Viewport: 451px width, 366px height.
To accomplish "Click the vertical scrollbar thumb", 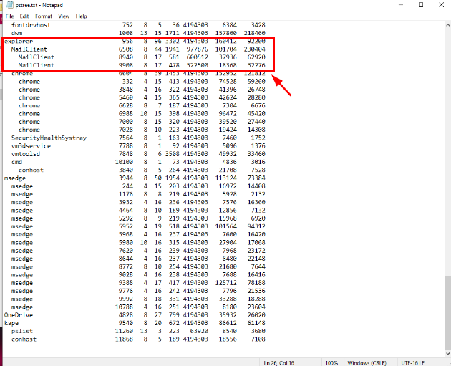I will coord(447,312).
